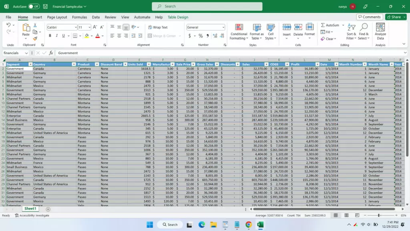Screen dimensions: 410x231
Task: Click the Undo arrow icon
Action: coord(9,25)
